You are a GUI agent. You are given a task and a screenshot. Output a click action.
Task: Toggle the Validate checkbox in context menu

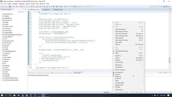tap(113, 87)
